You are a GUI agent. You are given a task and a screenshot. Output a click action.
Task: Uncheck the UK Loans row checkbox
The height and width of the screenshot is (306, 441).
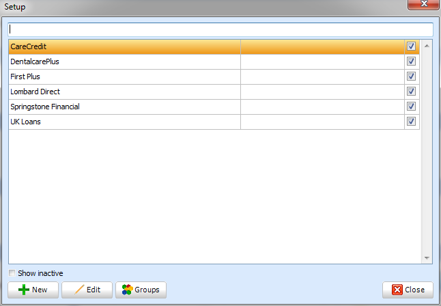click(x=411, y=122)
